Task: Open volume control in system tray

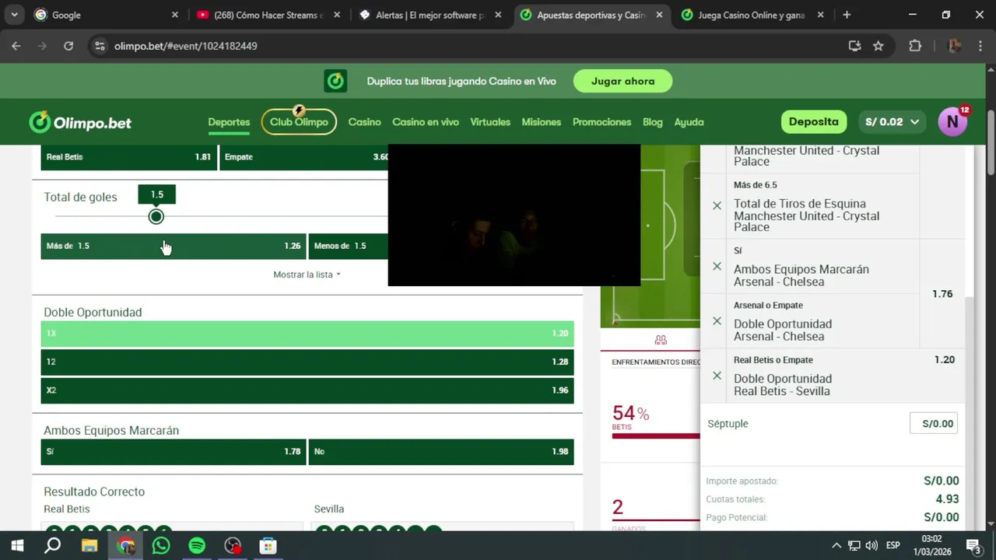Action: click(x=871, y=545)
